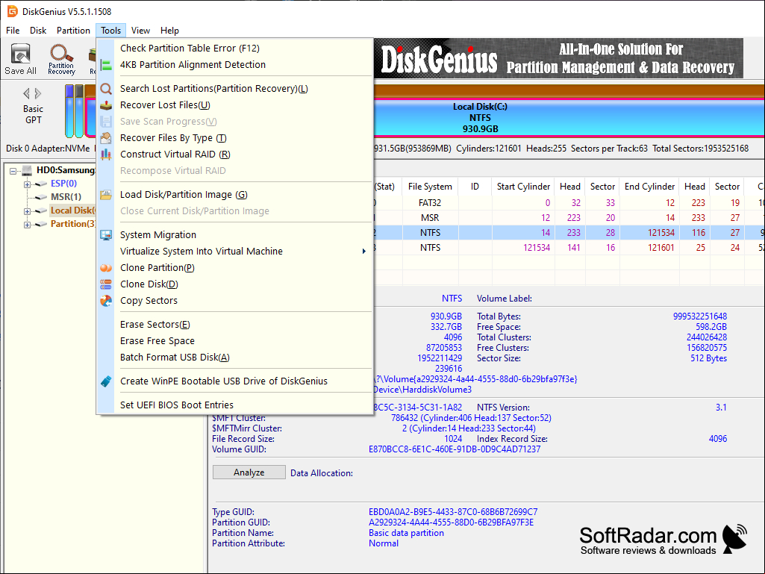Close the open Tools menu
The height and width of the screenshot is (574, 765).
tap(110, 31)
